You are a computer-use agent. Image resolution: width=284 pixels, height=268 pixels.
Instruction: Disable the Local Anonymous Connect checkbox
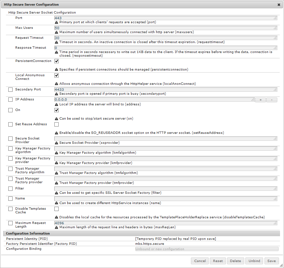point(57,76)
